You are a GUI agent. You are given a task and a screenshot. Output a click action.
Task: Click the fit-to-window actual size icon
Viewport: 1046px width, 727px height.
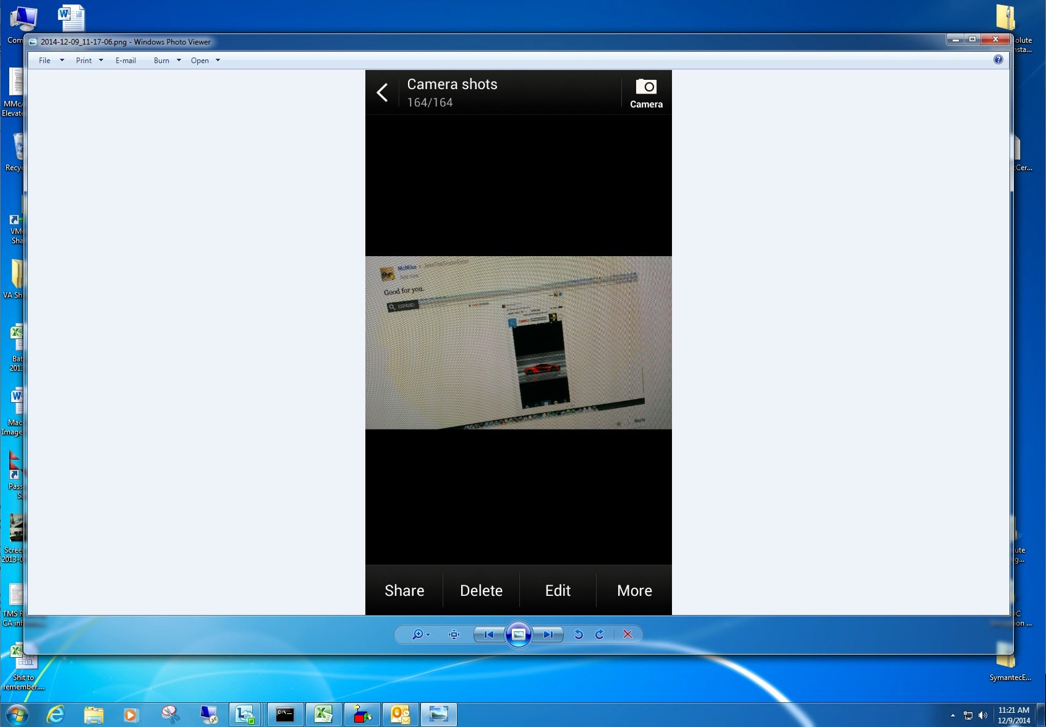coord(454,634)
